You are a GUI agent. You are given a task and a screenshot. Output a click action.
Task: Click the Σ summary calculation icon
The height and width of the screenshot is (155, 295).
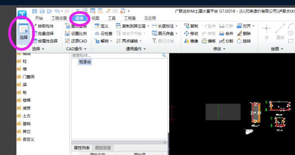coord(78,11)
